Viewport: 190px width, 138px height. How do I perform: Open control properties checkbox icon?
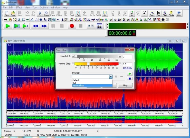tap(91, 26)
